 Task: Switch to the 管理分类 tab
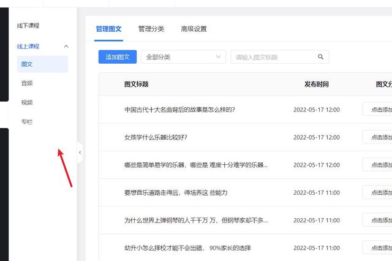click(x=151, y=29)
